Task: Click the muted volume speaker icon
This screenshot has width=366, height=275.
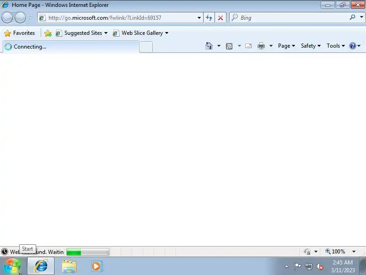Action: point(320,266)
